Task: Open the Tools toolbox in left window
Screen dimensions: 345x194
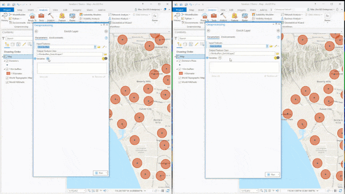Action: click(42, 17)
